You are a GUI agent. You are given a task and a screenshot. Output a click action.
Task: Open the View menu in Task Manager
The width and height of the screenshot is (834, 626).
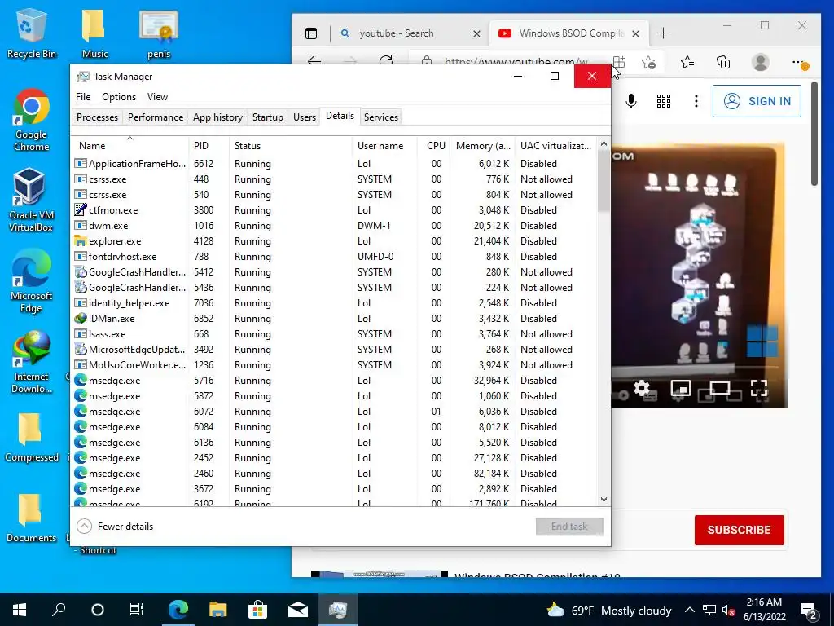[x=157, y=97]
